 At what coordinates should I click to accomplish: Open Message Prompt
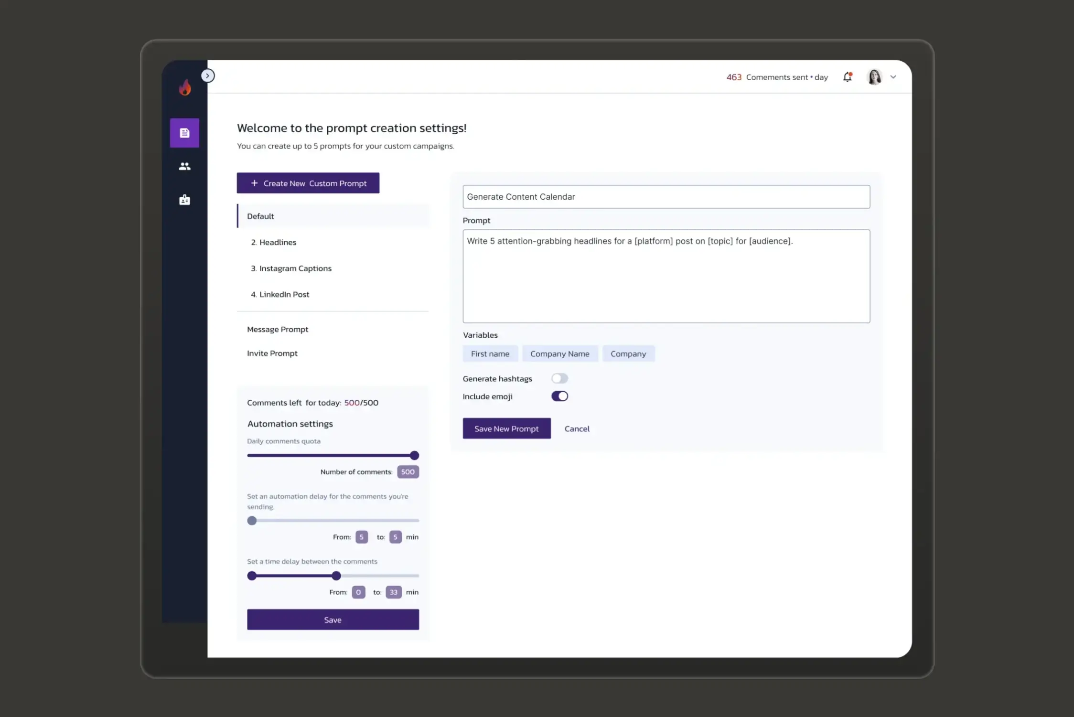278,329
